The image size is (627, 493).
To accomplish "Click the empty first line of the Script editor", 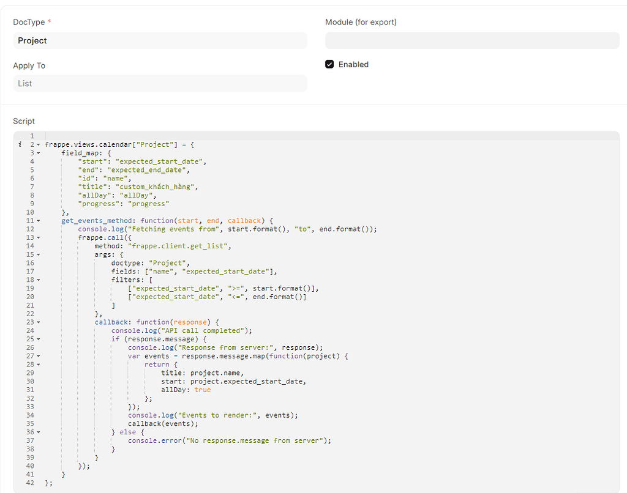I will pyautogui.click(x=122, y=136).
